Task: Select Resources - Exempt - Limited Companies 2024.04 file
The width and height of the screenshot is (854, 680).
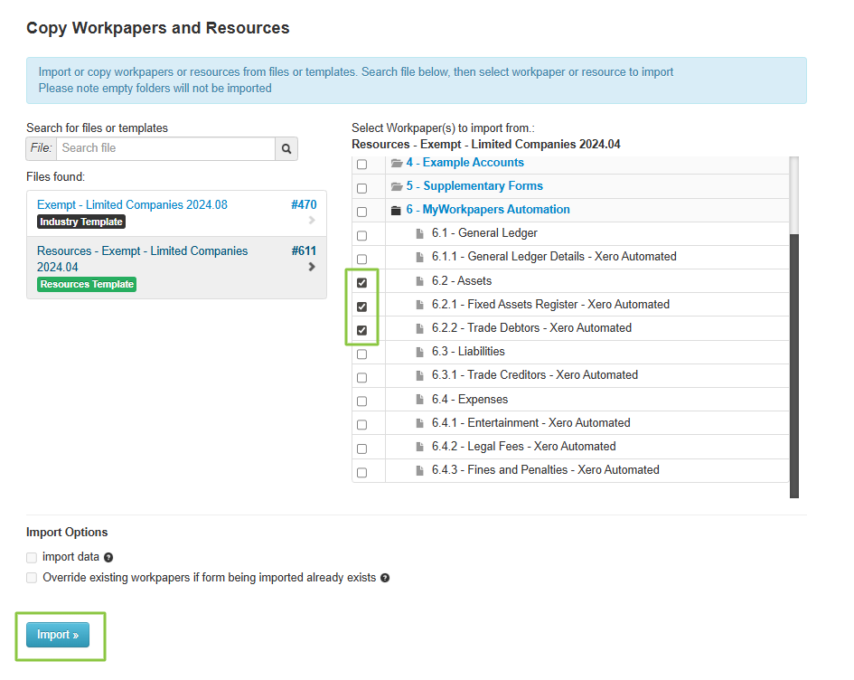Action: tap(142, 259)
